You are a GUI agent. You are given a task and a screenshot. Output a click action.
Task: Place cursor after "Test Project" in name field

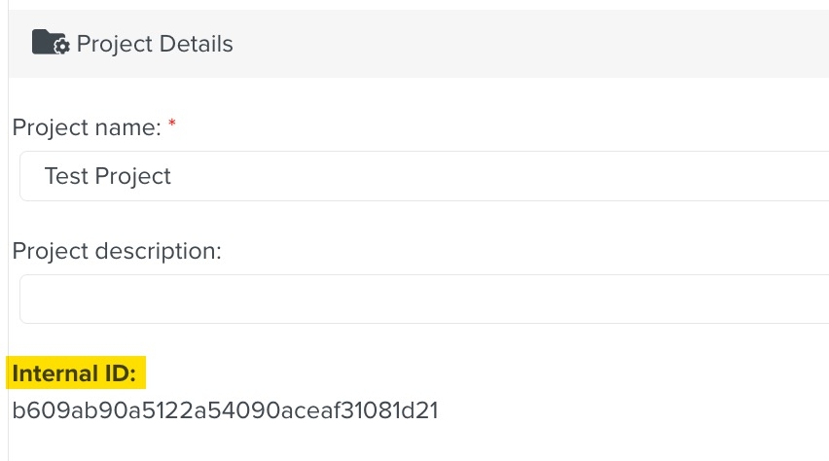point(173,176)
